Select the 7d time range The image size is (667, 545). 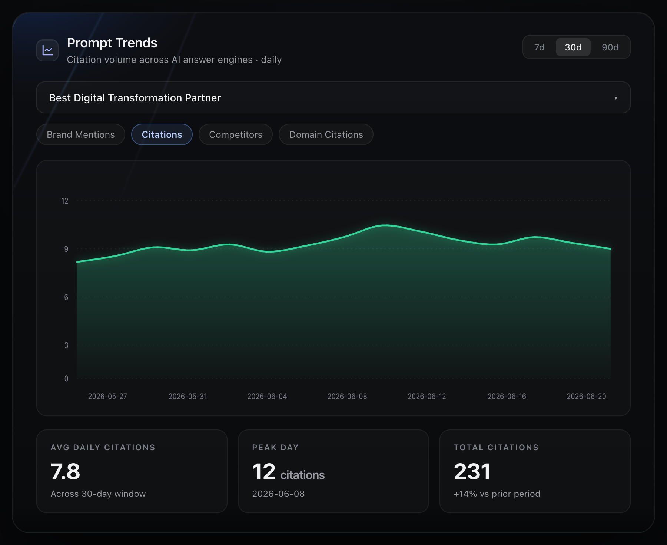(x=539, y=47)
